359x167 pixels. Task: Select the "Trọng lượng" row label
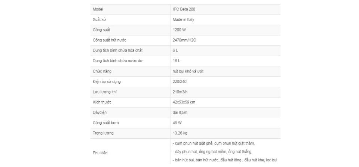pos(103,133)
